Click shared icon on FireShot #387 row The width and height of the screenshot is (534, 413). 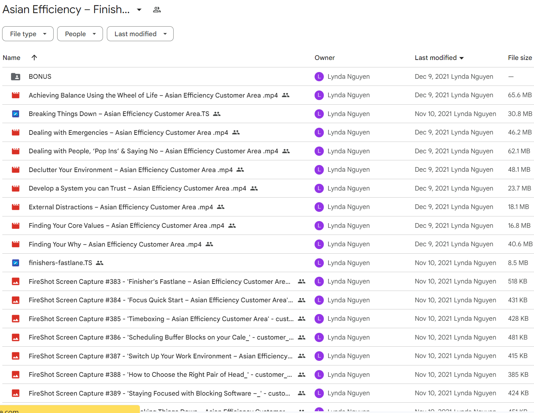click(302, 356)
